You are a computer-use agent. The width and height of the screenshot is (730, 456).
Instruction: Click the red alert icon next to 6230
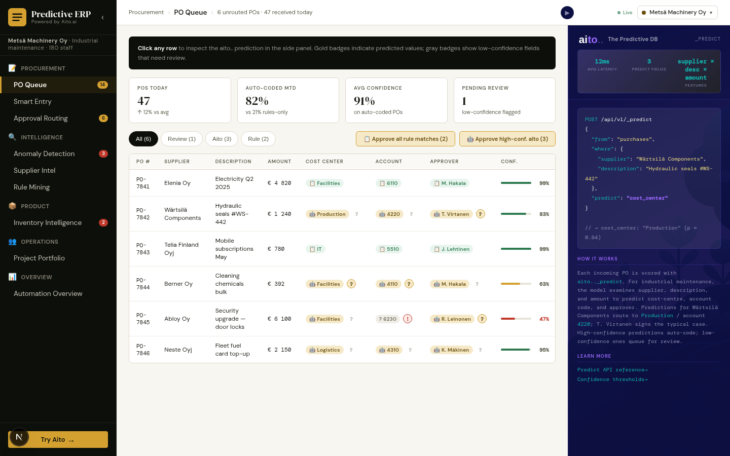click(408, 319)
